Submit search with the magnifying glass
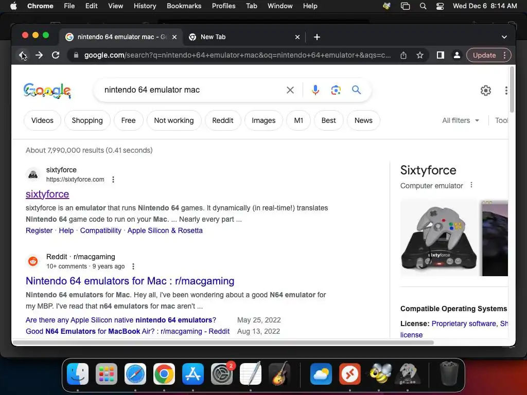This screenshot has height=395, width=527. 356,90
